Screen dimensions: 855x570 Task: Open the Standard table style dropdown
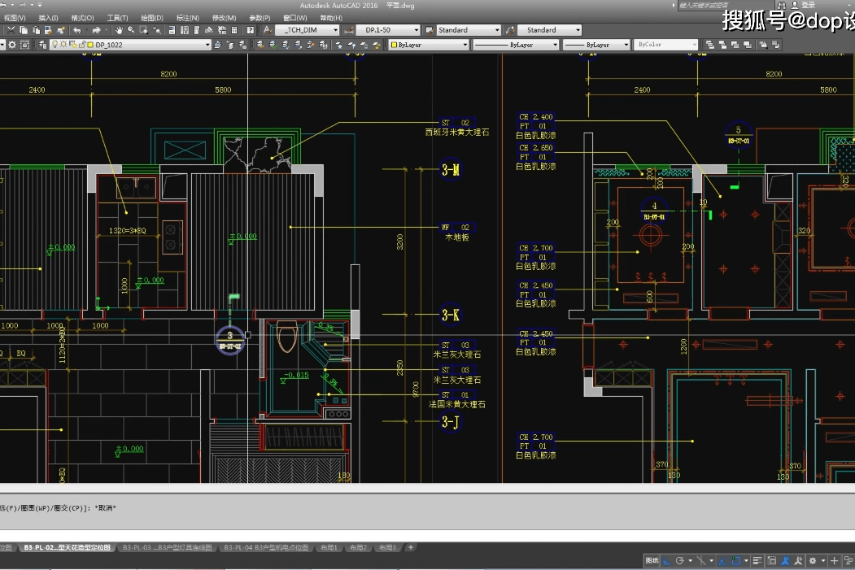tap(469, 30)
